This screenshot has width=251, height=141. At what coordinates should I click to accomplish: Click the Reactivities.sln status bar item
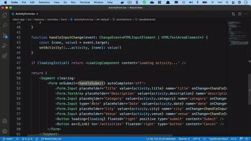click(x=51, y=139)
